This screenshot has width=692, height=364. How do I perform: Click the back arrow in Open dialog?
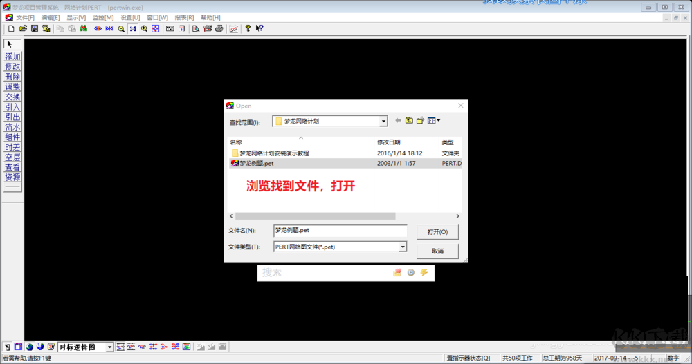click(x=398, y=120)
